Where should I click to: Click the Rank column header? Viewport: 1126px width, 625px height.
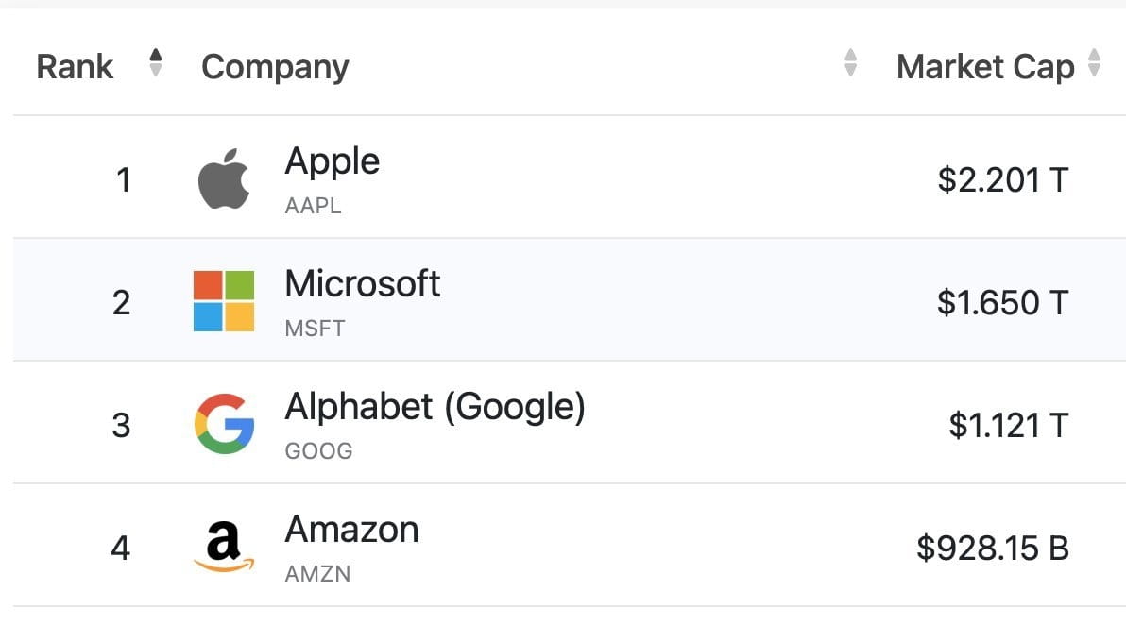tap(75, 67)
